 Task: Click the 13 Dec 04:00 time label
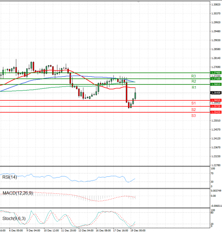click(x=86, y=230)
